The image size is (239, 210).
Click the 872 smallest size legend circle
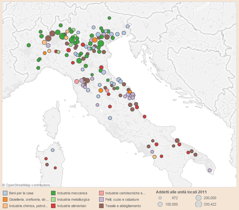pyautogui.click(x=160, y=198)
